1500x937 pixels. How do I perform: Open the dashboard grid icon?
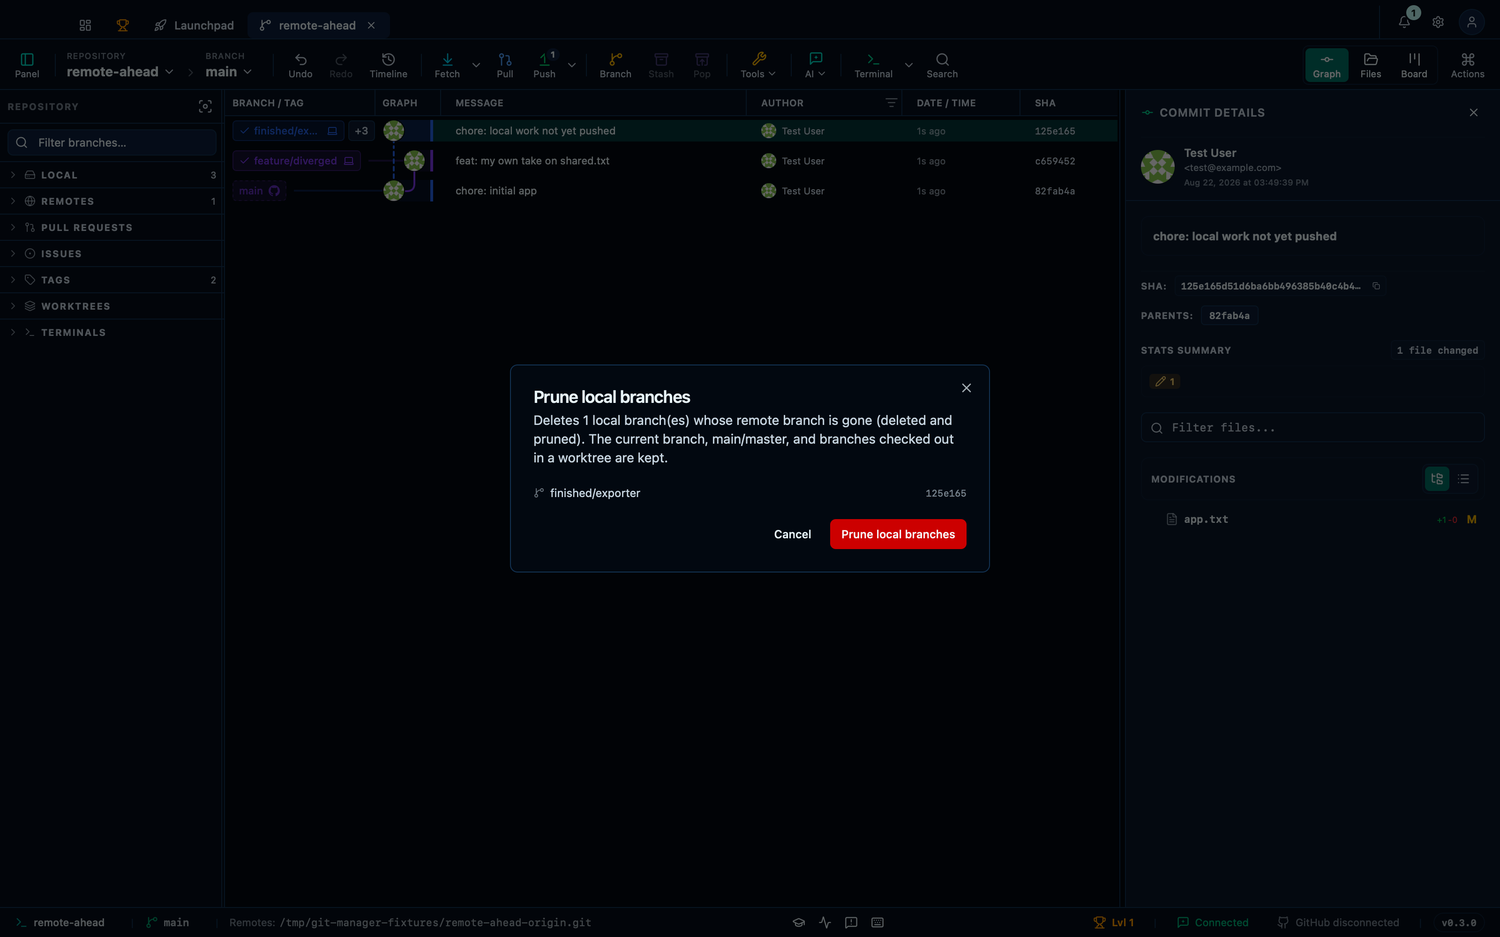point(85,25)
